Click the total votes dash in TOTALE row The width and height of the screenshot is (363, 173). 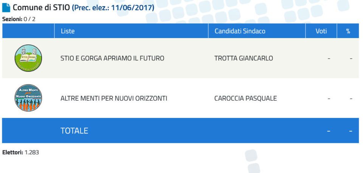pyautogui.click(x=329, y=131)
